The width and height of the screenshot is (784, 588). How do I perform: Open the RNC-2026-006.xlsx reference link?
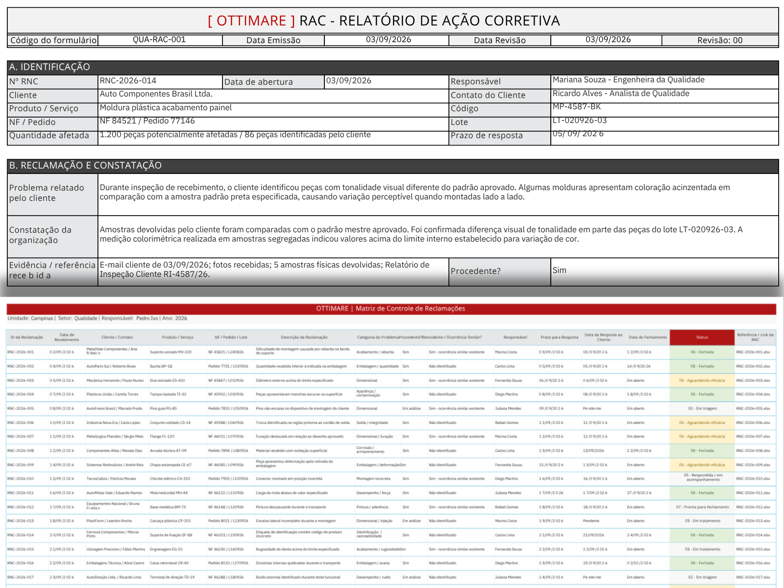click(753, 422)
